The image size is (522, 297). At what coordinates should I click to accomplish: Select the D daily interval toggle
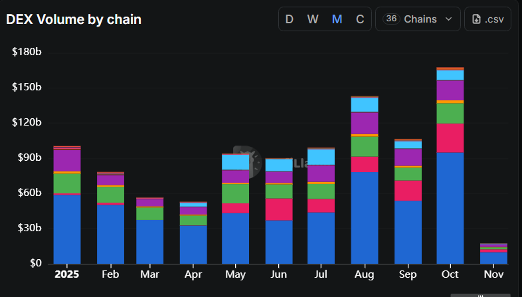[x=289, y=19]
